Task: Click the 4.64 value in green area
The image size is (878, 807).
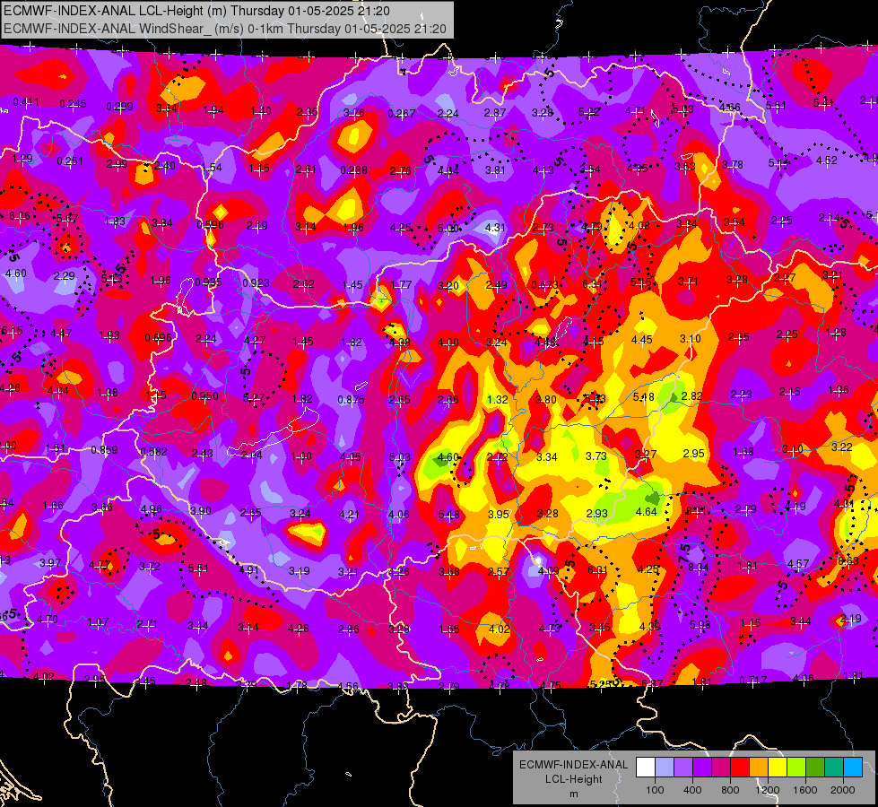Action: [647, 511]
